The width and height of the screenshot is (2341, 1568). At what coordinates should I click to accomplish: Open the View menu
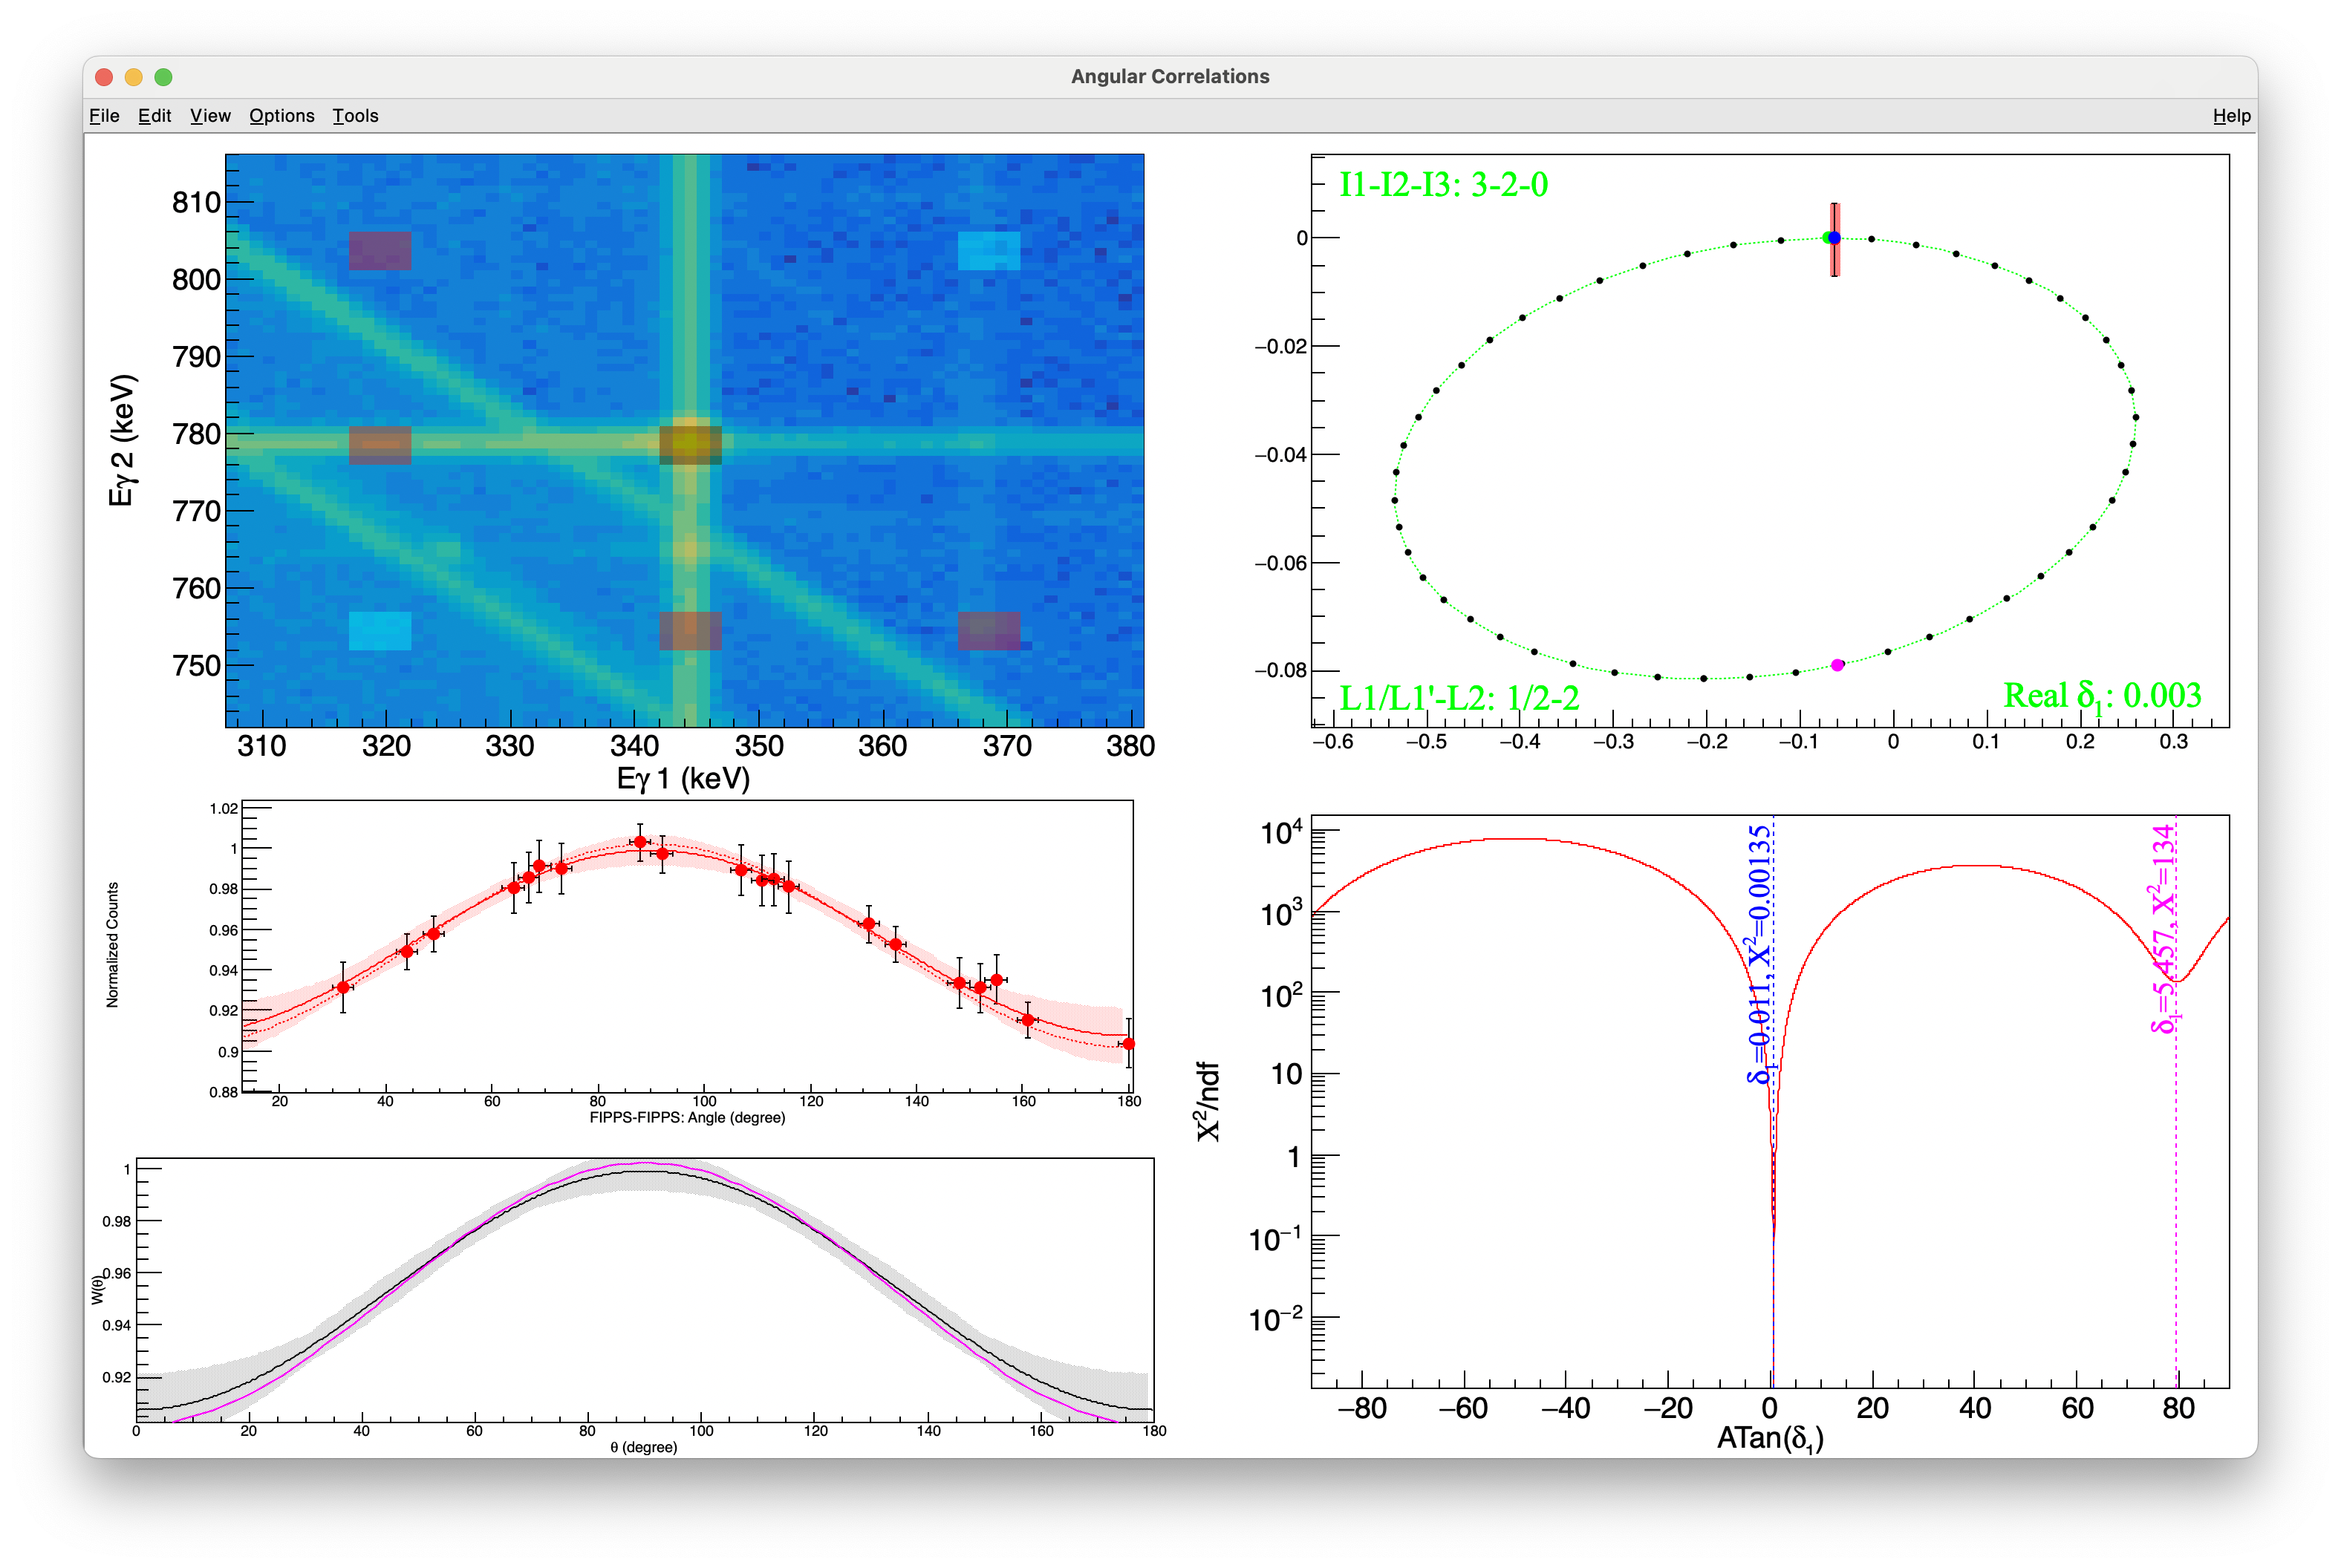coord(210,116)
